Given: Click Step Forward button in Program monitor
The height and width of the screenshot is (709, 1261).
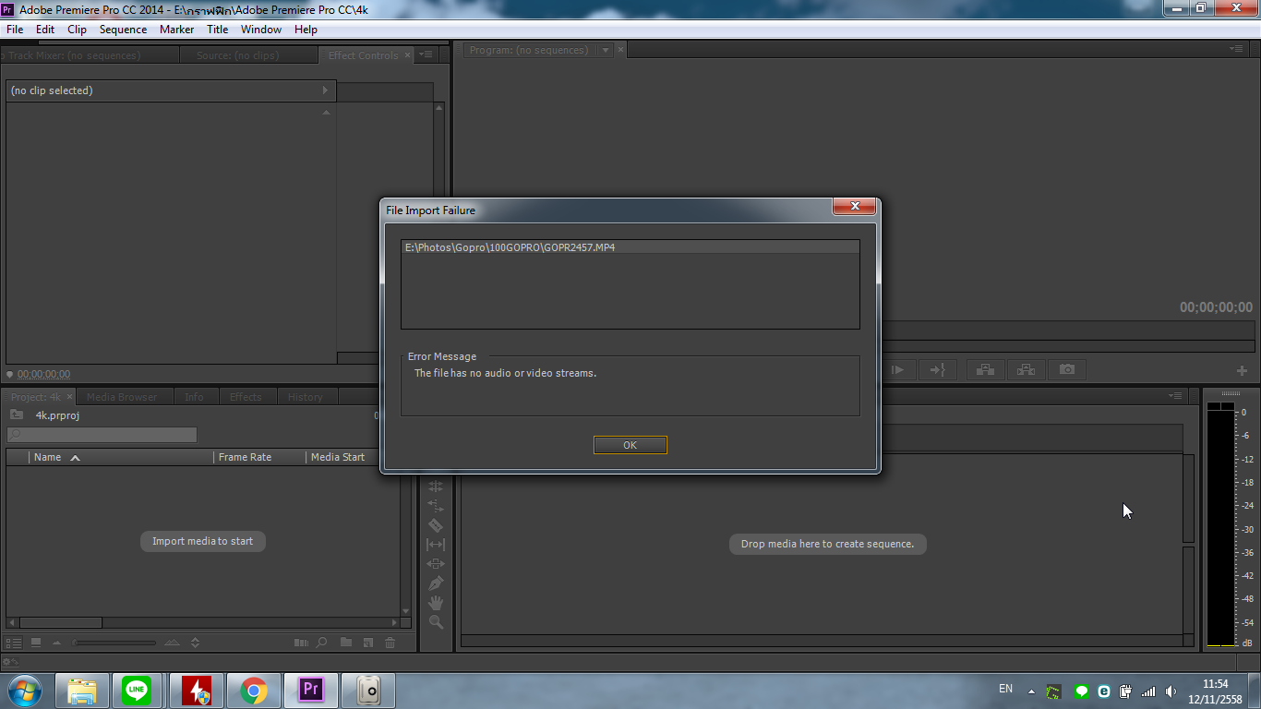Looking at the screenshot, I should [x=896, y=369].
